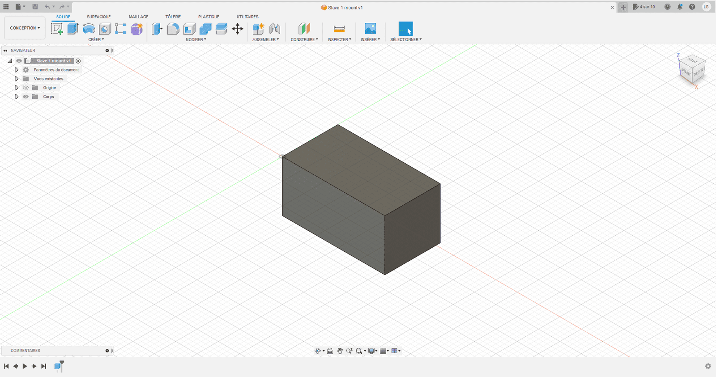
Task: Play the timeline
Action: (25, 366)
